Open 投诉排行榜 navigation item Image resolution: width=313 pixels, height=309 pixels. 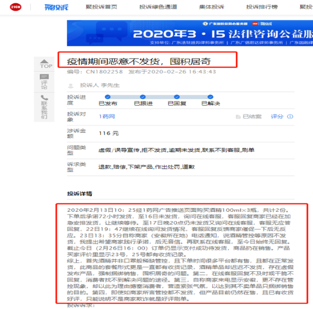click(x=262, y=7)
